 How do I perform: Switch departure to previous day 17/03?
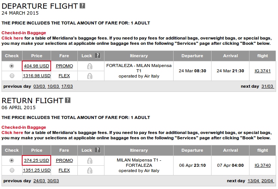pyautogui.click(x=67, y=86)
